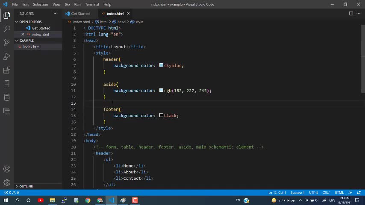Open the Run and Debug view
Viewport: 365px width, 205px height.
click(x=7, y=56)
